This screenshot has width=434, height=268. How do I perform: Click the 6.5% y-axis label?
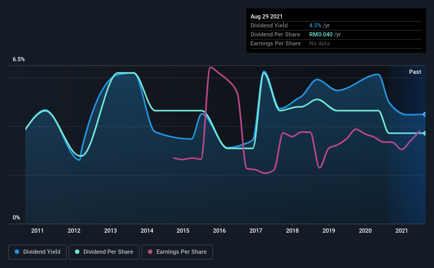(x=19, y=60)
